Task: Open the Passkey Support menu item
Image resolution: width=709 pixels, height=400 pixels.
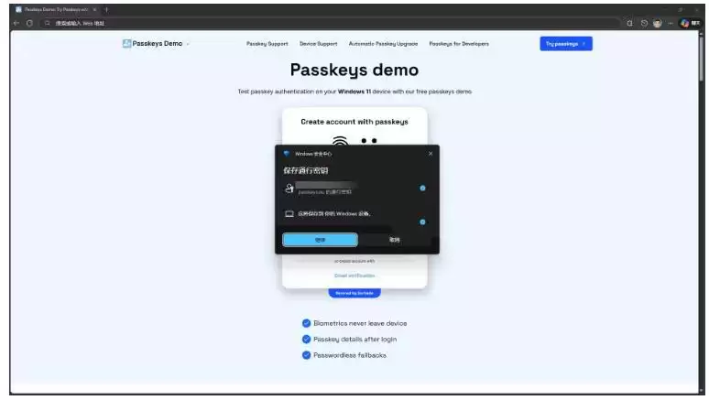Action: coord(267,44)
